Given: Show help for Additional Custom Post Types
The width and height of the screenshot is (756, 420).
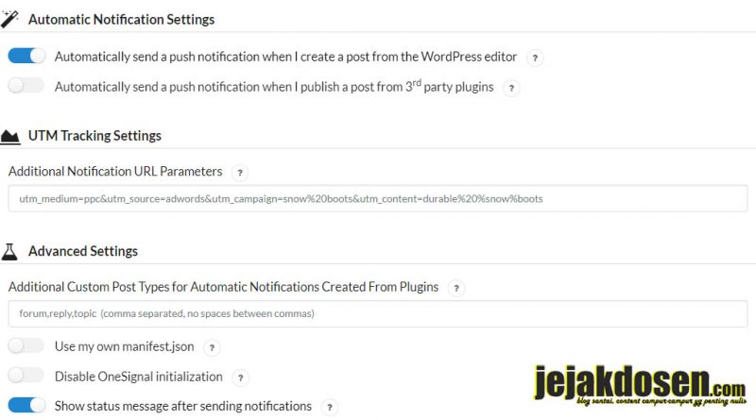Looking at the screenshot, I should pyautogui.click(x=456, y=288).
